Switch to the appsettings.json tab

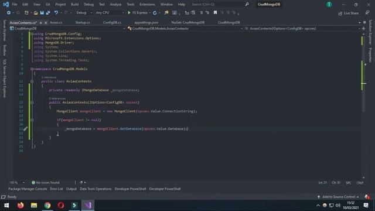coord(146,22)
